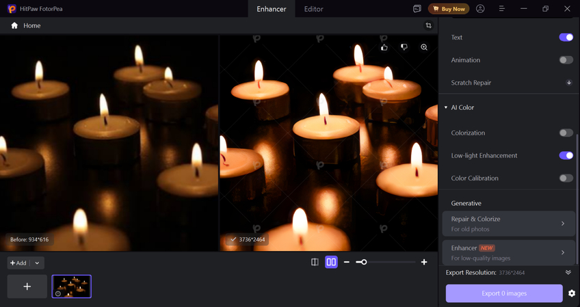The height and width of the screenshot is (307, 580).
Task: Click Export 0 images button
Action: (x=504, y=293)
